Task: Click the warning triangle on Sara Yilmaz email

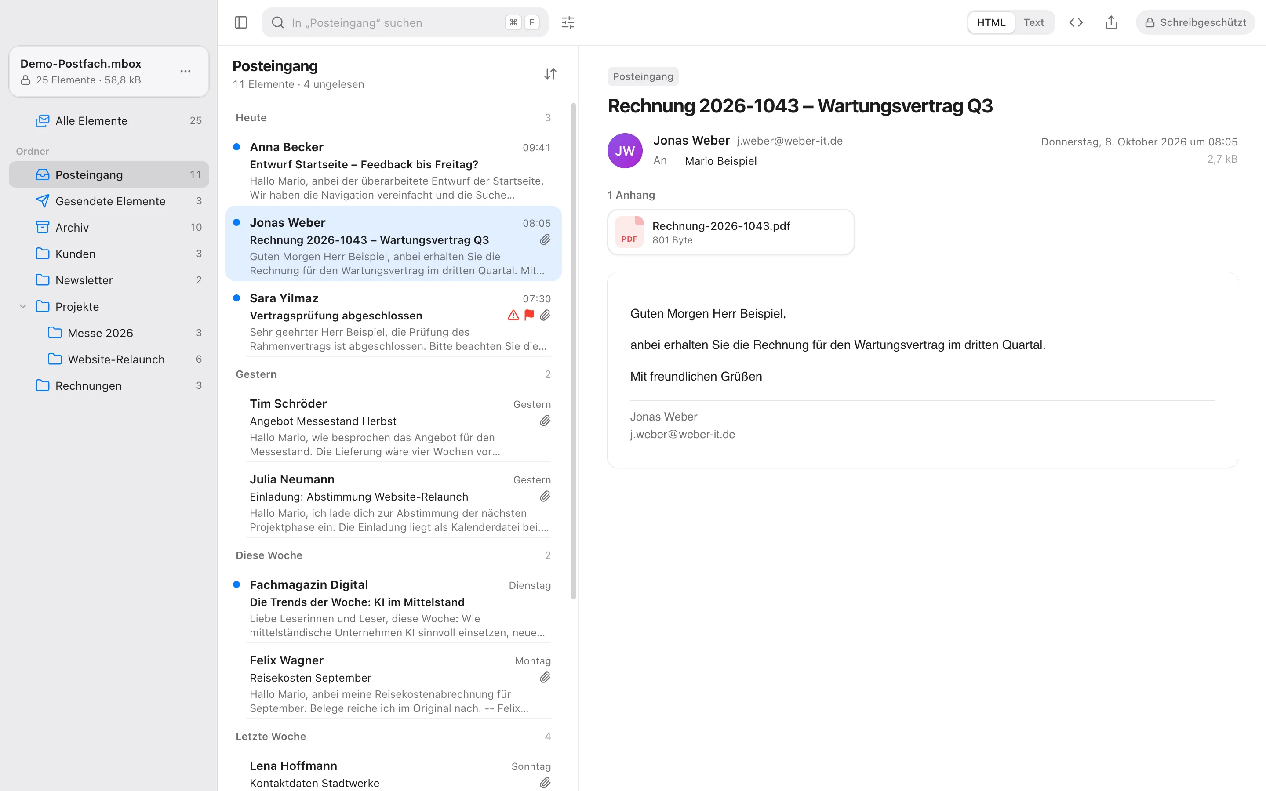Action: [x=513, y=315]
